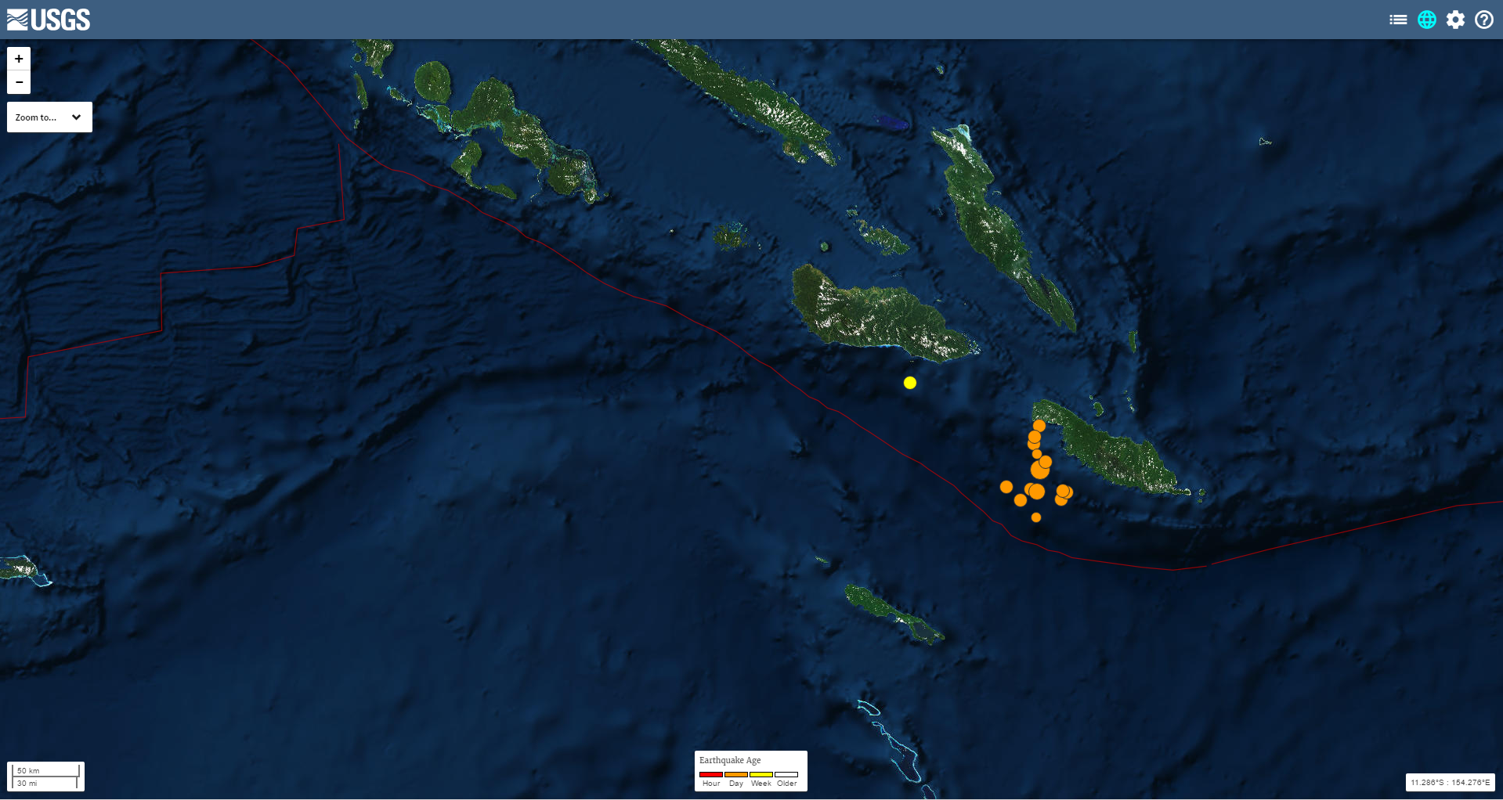Click the 'Earthquake Age' legend title
The width and height of the screenshot is (1503, 800).
pos(730,760)
